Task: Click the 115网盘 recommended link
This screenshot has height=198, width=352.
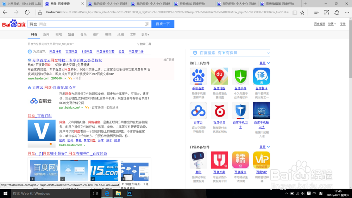Action: pos(87,52)
